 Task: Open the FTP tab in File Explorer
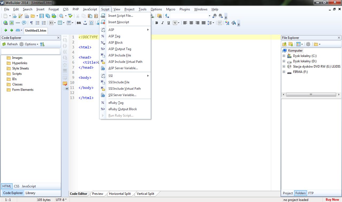311,193
